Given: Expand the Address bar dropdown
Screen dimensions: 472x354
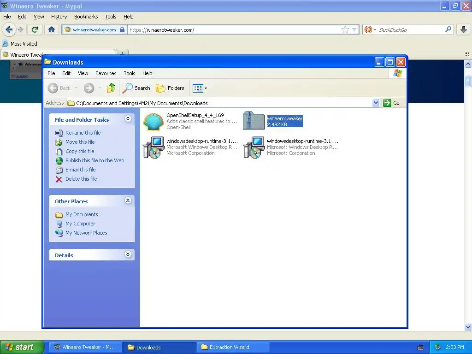Looking at the screenshot, I should (x=376, y=103).
